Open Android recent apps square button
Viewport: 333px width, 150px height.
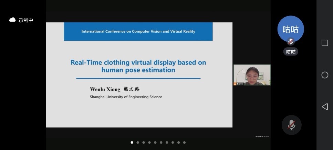pyautogui.click(x=324, y=43)
